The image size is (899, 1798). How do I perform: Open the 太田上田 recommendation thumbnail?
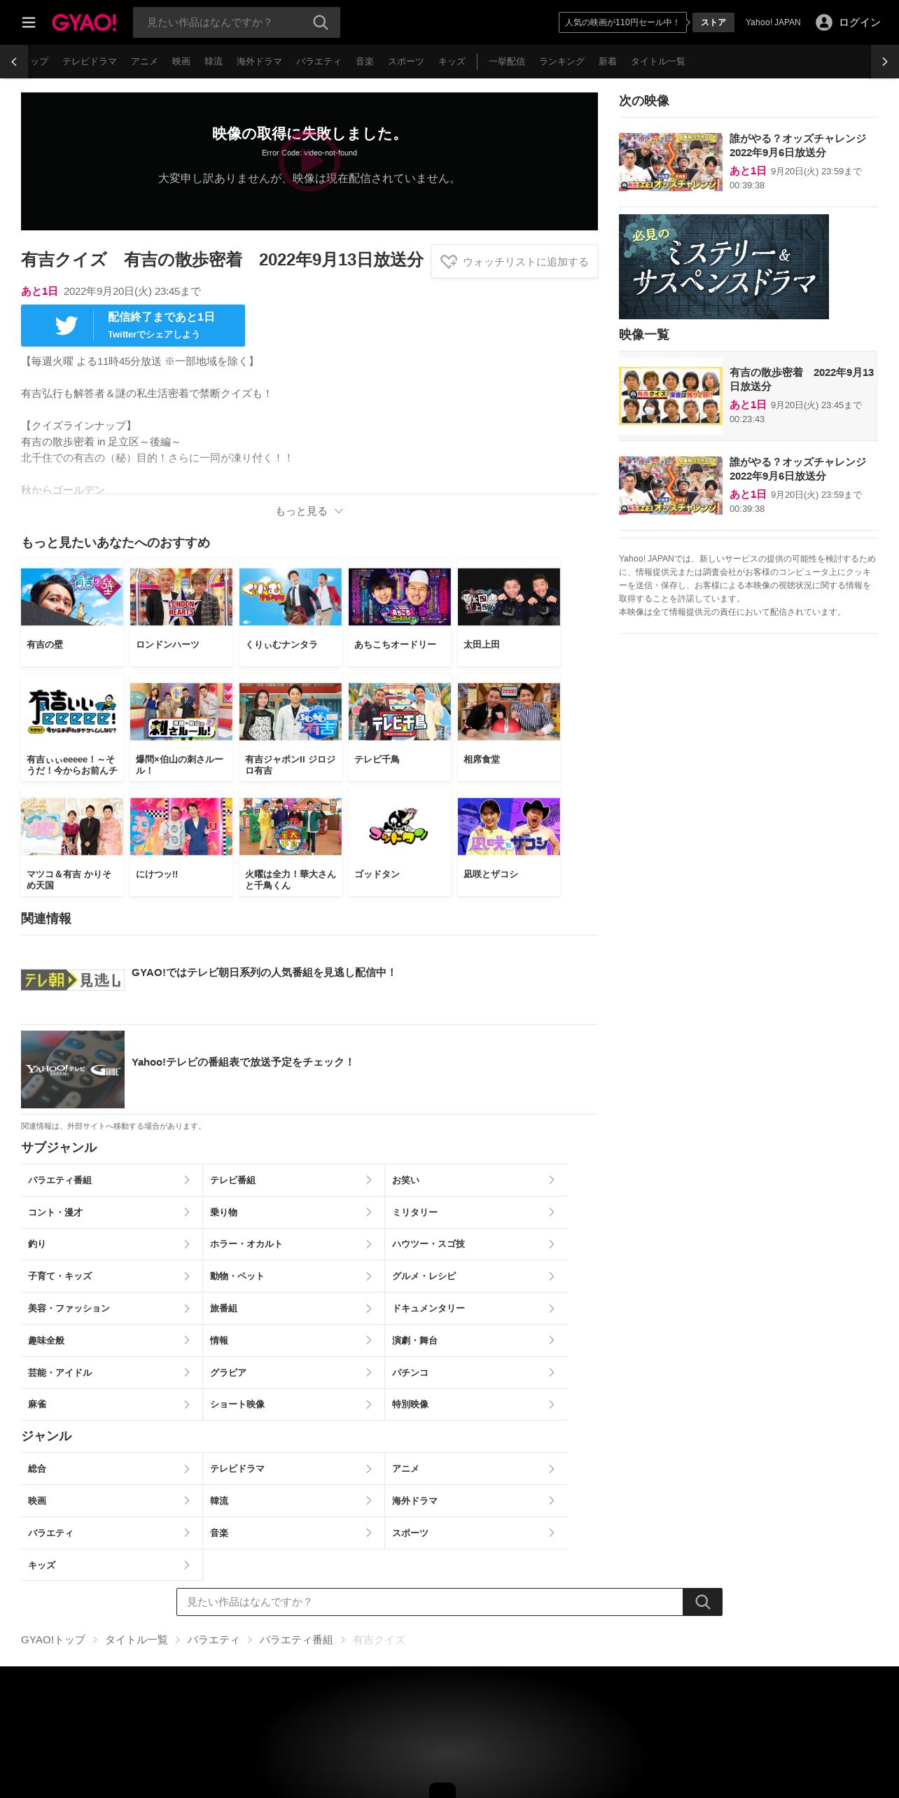pyautogui.click(x=509, y=597)
